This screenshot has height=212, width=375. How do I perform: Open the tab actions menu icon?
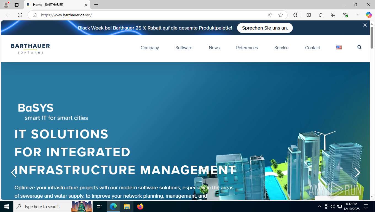17,5
